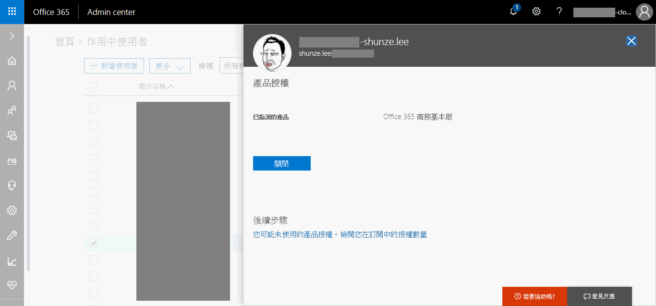This screenshot has height=306, width=656.
Task: Select the Office 365 商務基本版 text
Action: [x=418, y=117]
